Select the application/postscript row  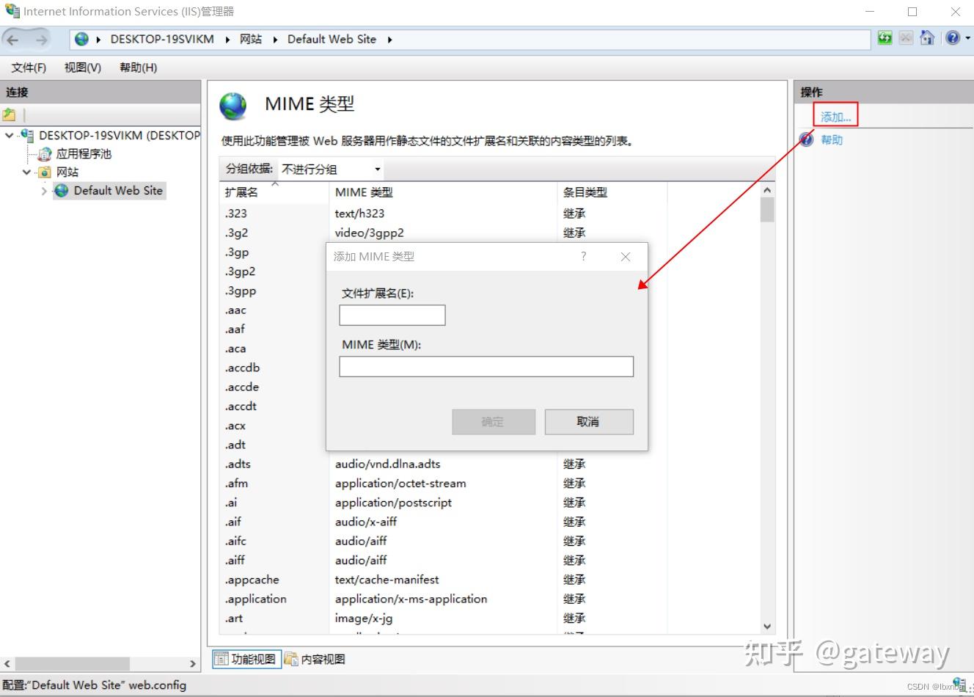[393, 503]
